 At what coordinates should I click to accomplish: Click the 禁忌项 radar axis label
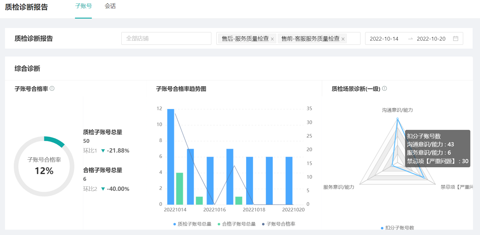point(457,187)
